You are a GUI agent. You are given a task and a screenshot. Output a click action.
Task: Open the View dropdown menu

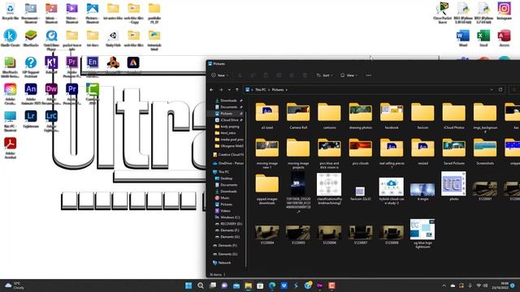point(349,75)
